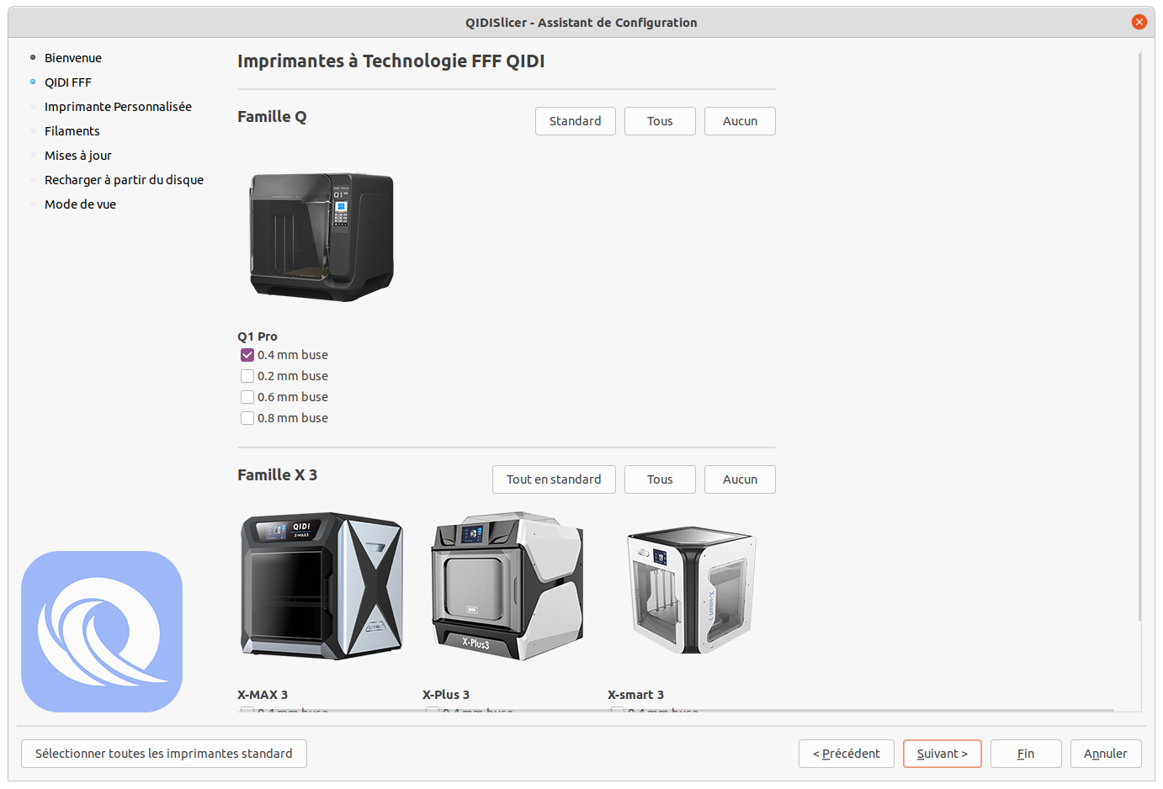Click the Imprimantes à Technologie FFF QIDI title
Viewport: 1163px width, 789px height.
(391, 61)
